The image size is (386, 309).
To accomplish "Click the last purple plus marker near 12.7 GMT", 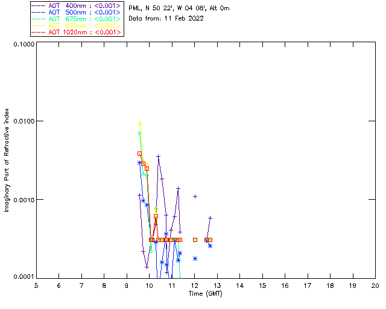I will click(x=210, y=218).
